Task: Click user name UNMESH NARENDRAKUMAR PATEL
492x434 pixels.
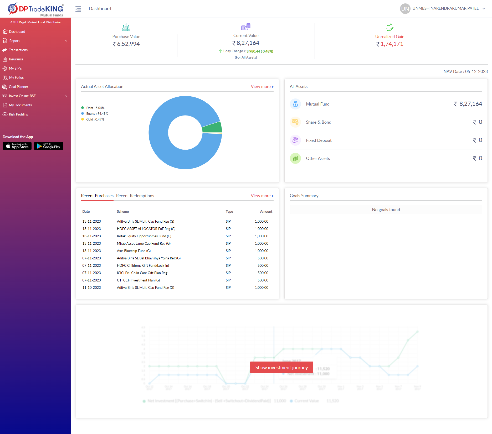Action: point(445,8)
